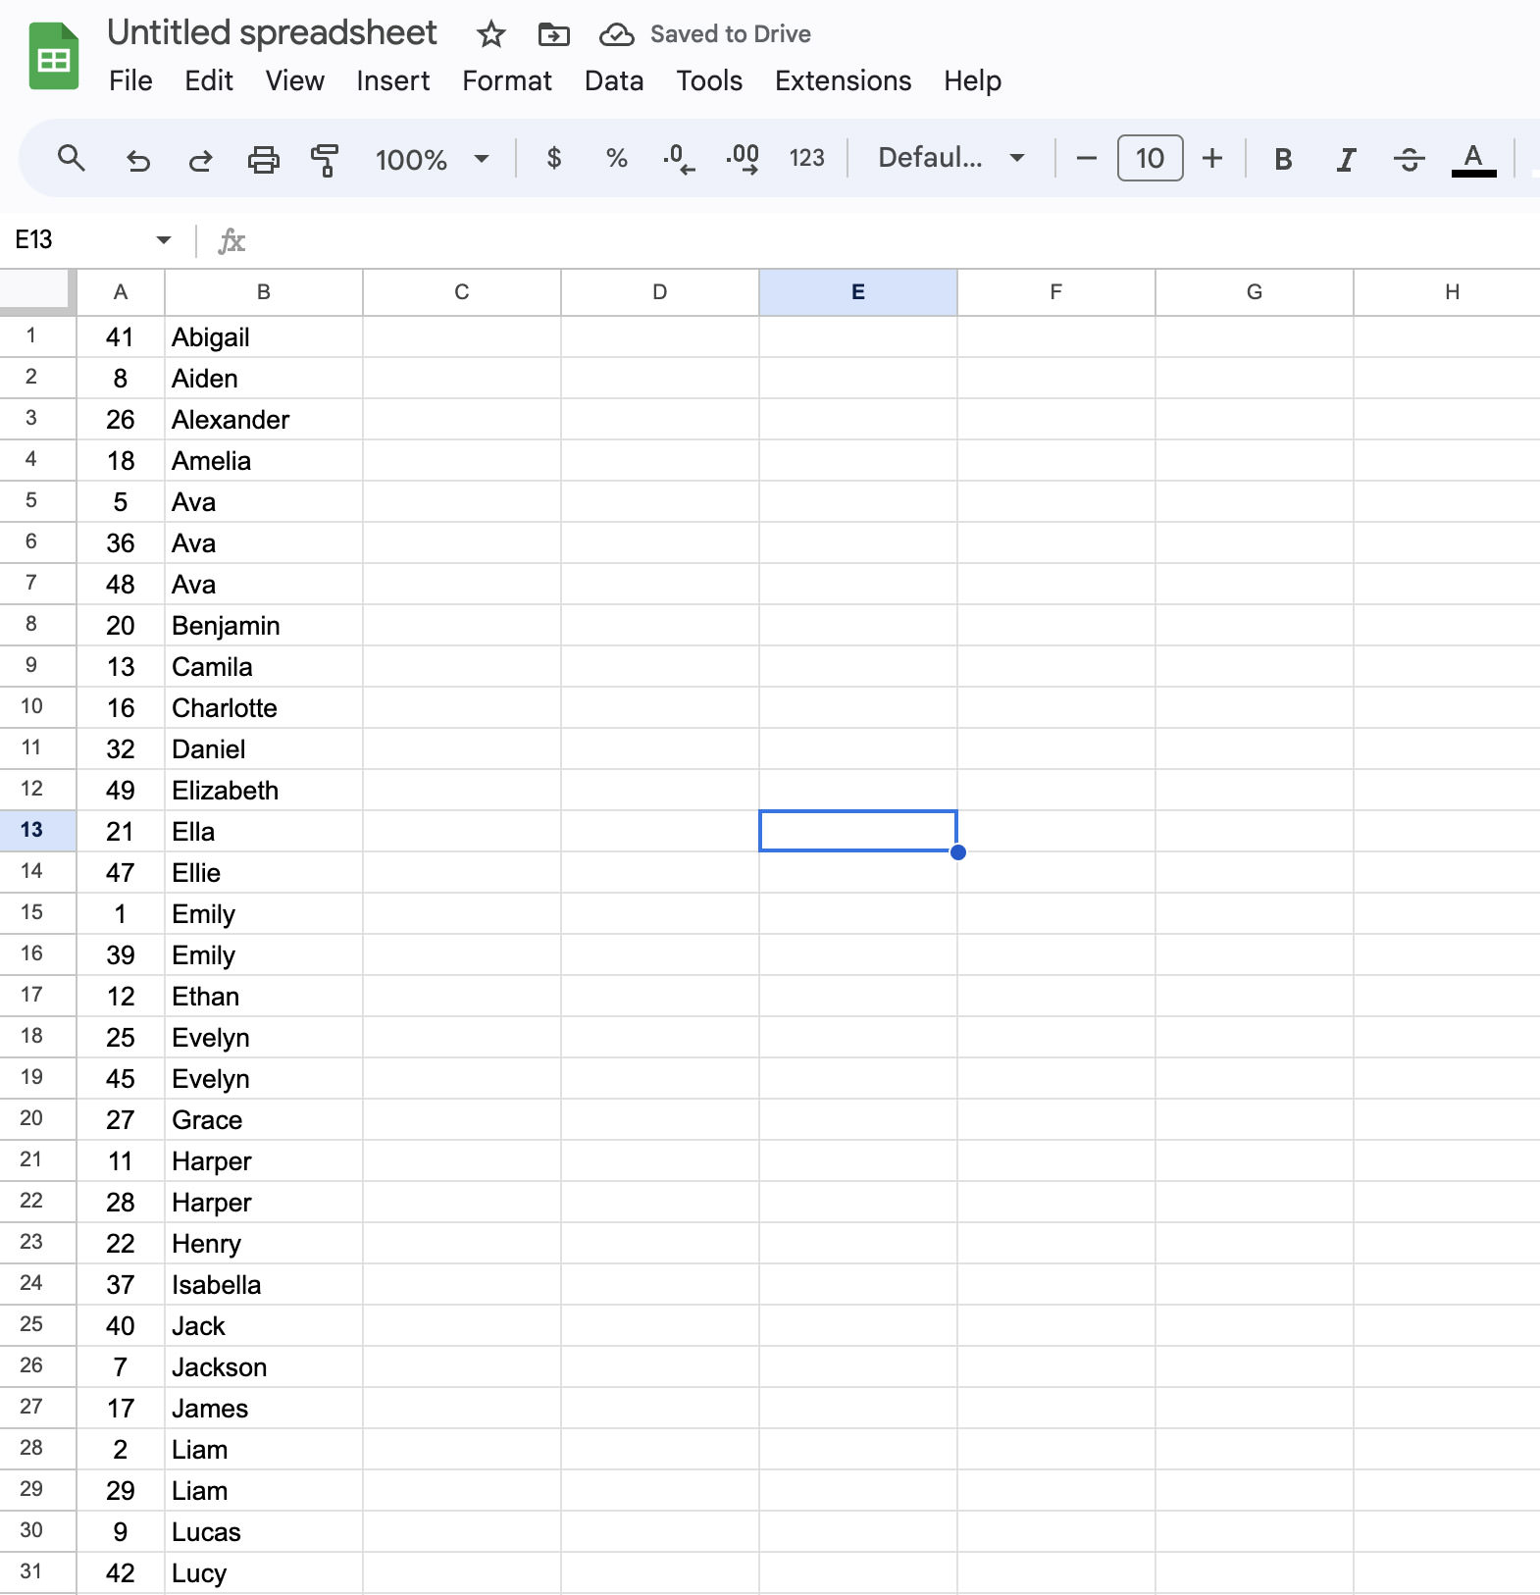Click the cell containing Jackson
This screenshot has width=1540, height=1595.
[264, 1367]
